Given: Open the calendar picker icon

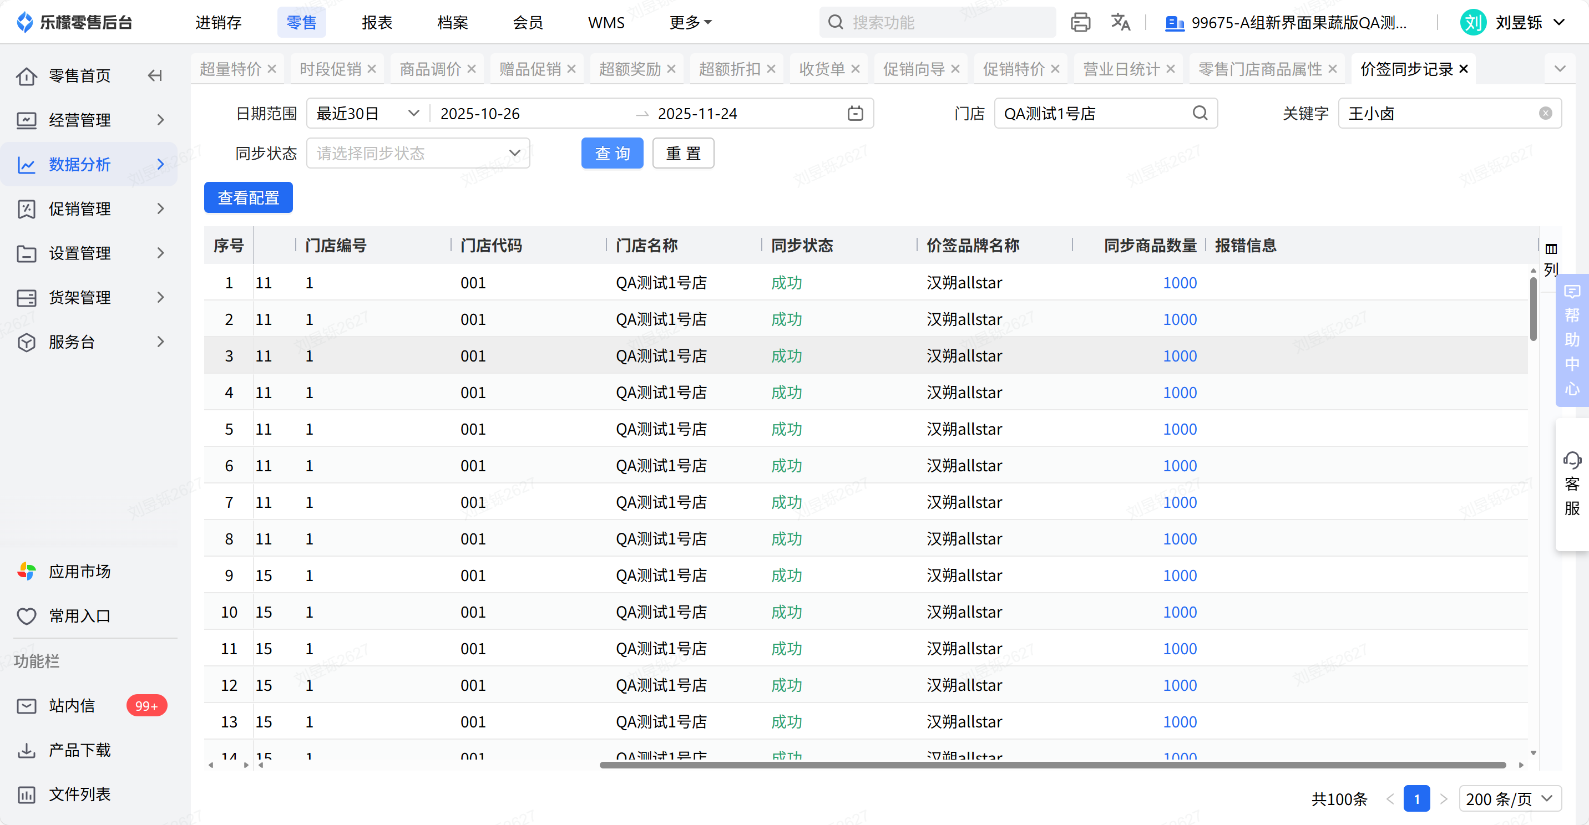Looking at the screenshot, I should click(855, 114).
